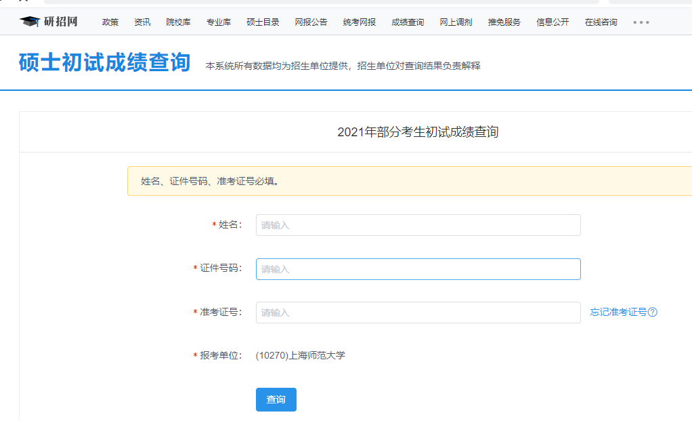Select the 成绩查询 navigation item

(x=406, y=21)
